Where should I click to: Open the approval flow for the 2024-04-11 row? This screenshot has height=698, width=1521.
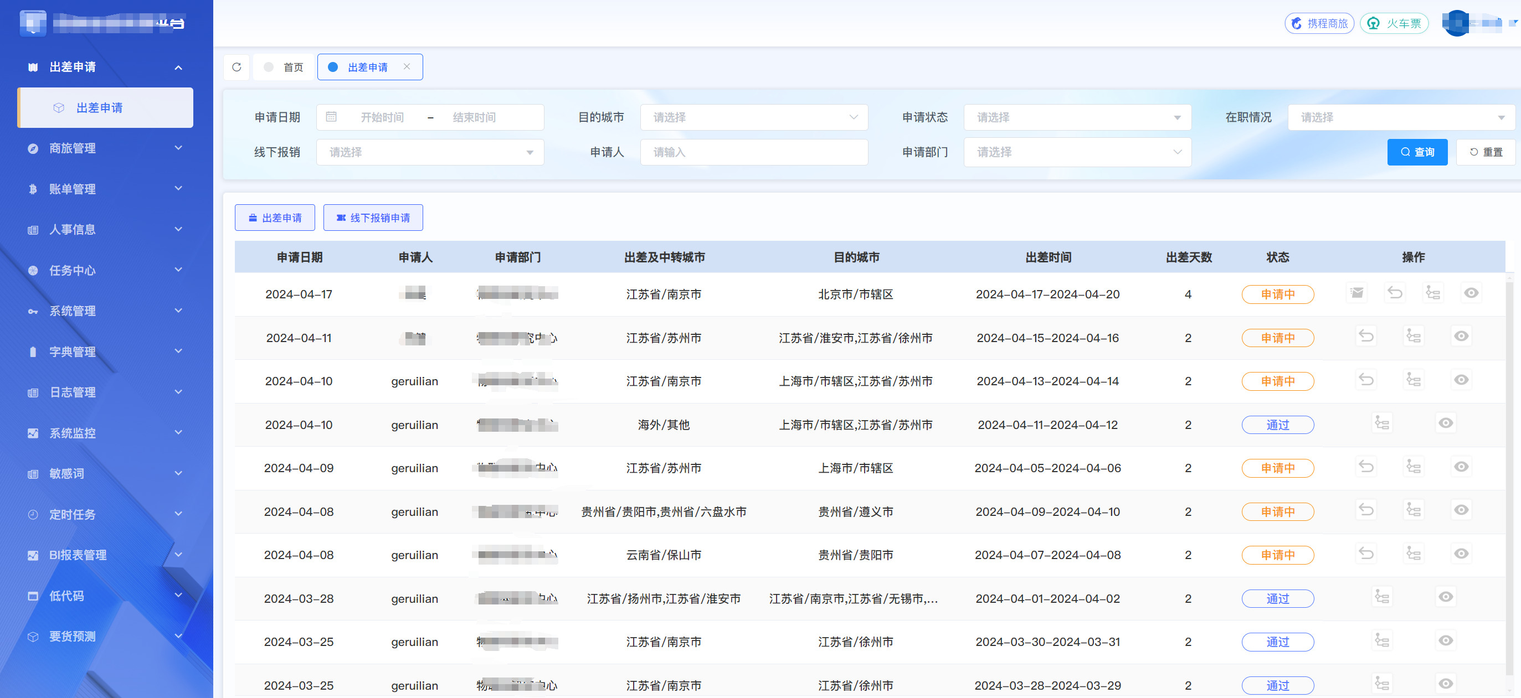pyautogui.click(x=1414, y=337)
